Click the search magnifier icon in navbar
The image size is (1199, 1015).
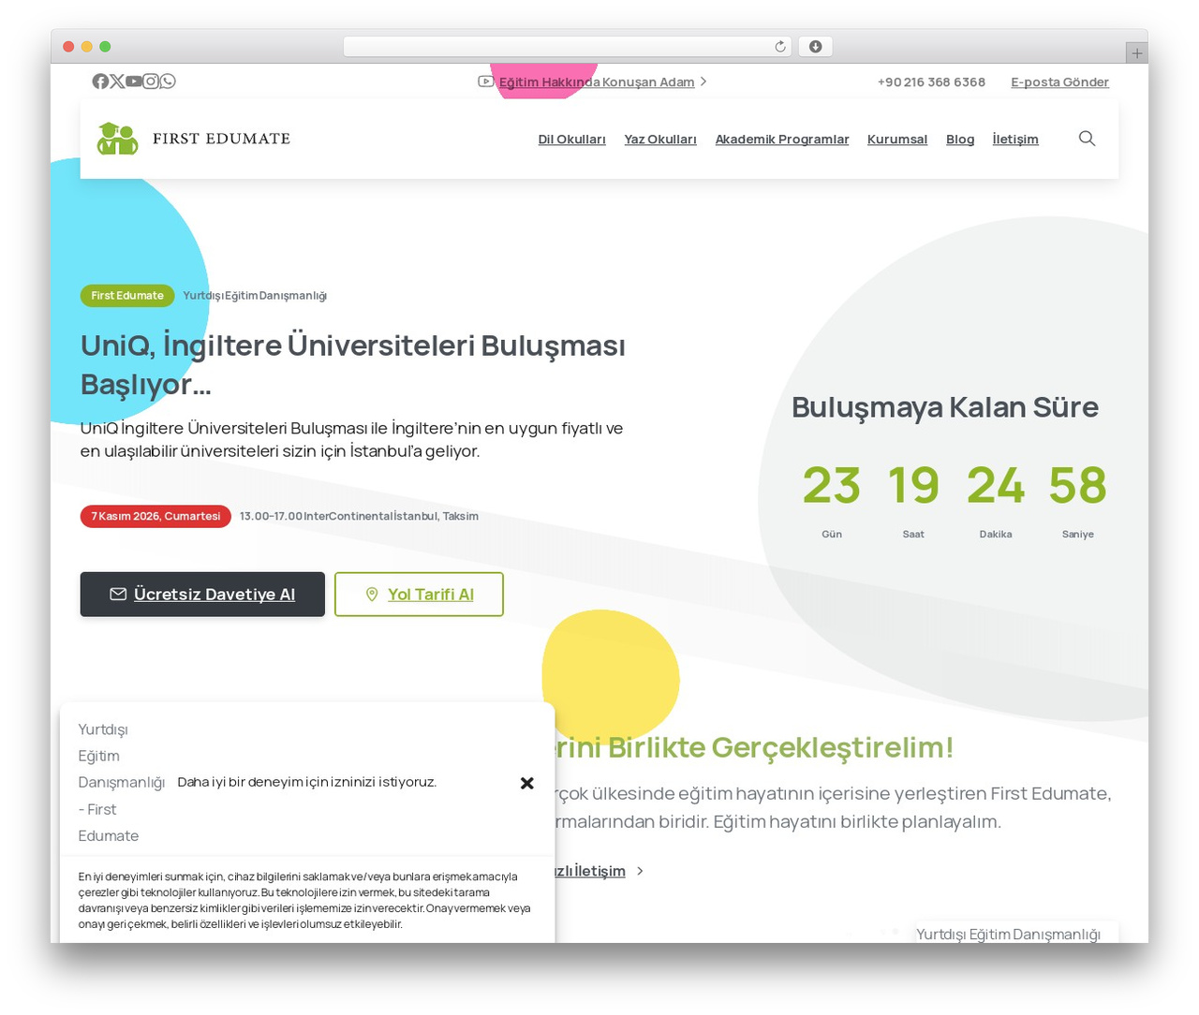(1087, 139)
